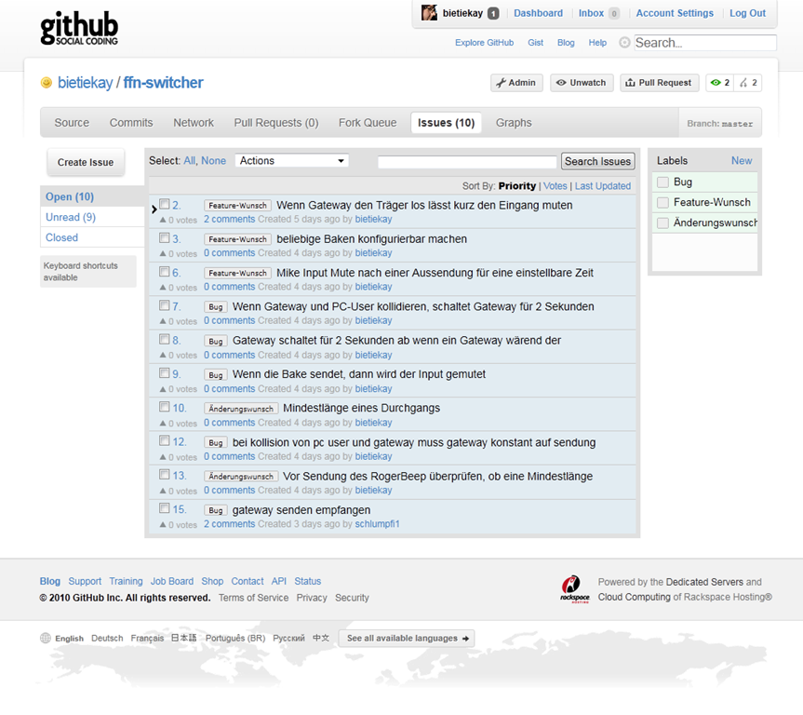The width and height of the screenshot is (803, 715).
Task: Click the search type icon left of Search box
Action: pyautogui.click(x=624, y=43)
